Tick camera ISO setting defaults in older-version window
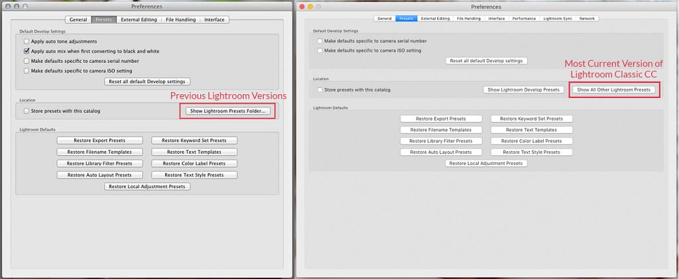Screen dimensions: 679x279 point(27,70)
